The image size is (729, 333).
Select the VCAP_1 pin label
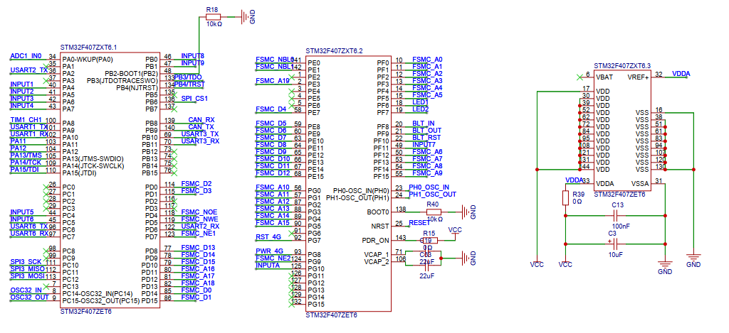(x=376, y=255)
